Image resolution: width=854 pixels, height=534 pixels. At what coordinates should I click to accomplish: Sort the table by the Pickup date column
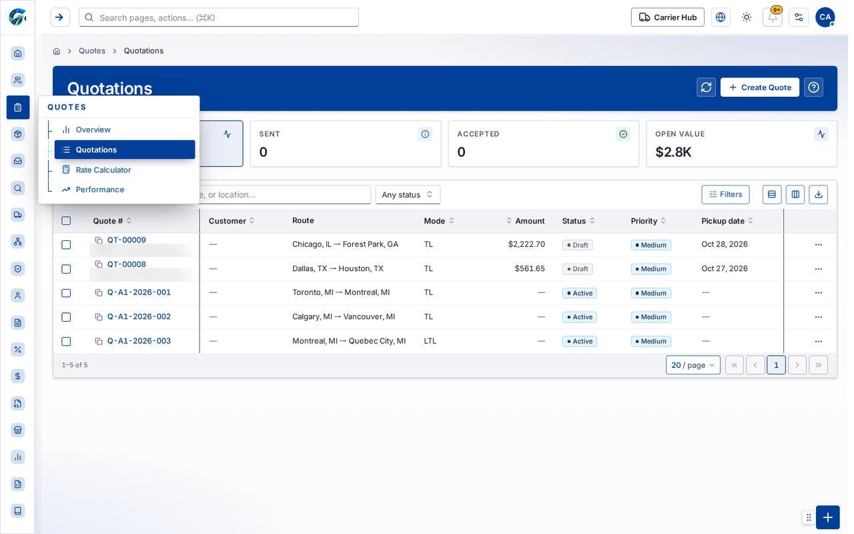pyautogui.click(x=727, y=221)
